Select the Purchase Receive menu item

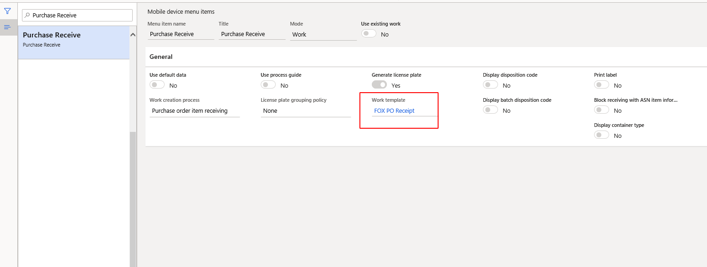pyautogui.click(x=73, y=39)
